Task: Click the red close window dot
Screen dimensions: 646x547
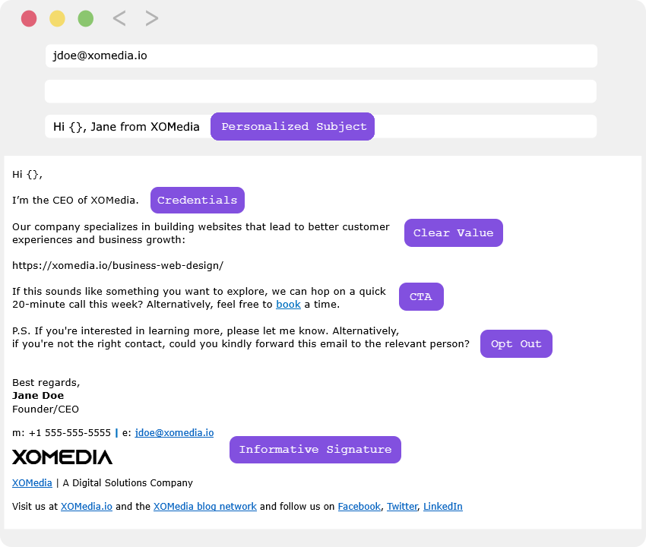Action: [29, 18]
